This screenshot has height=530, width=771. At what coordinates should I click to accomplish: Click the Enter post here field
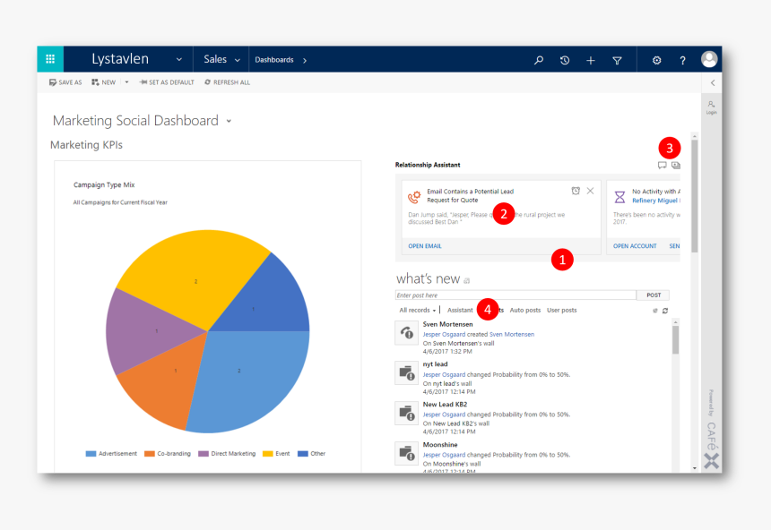[515, 295]
